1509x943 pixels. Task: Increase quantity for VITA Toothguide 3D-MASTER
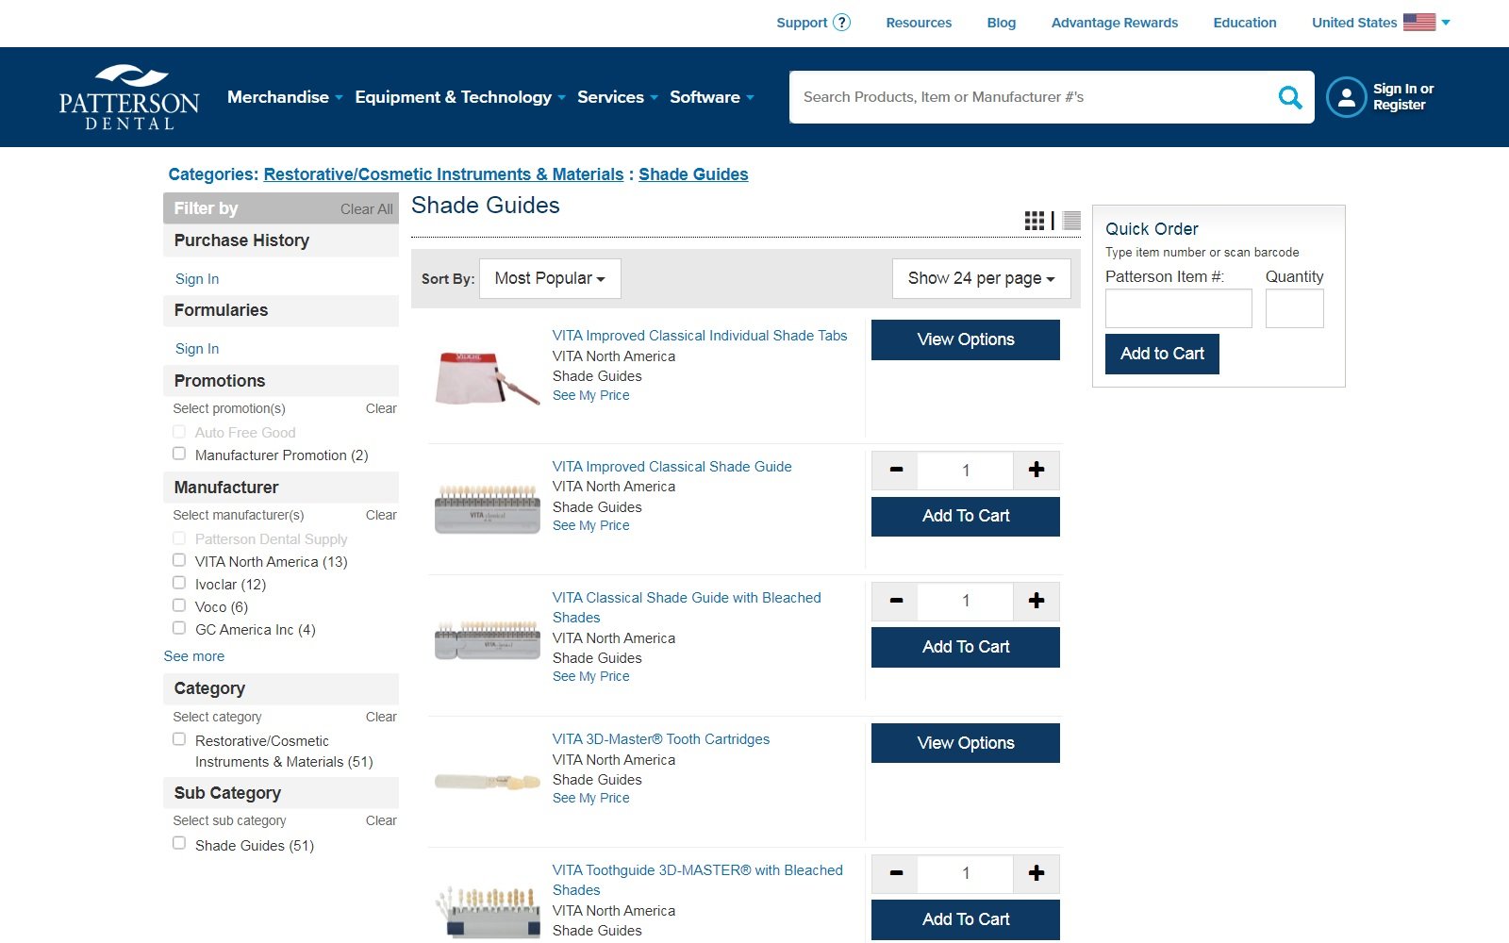(x=1036, y=873)
